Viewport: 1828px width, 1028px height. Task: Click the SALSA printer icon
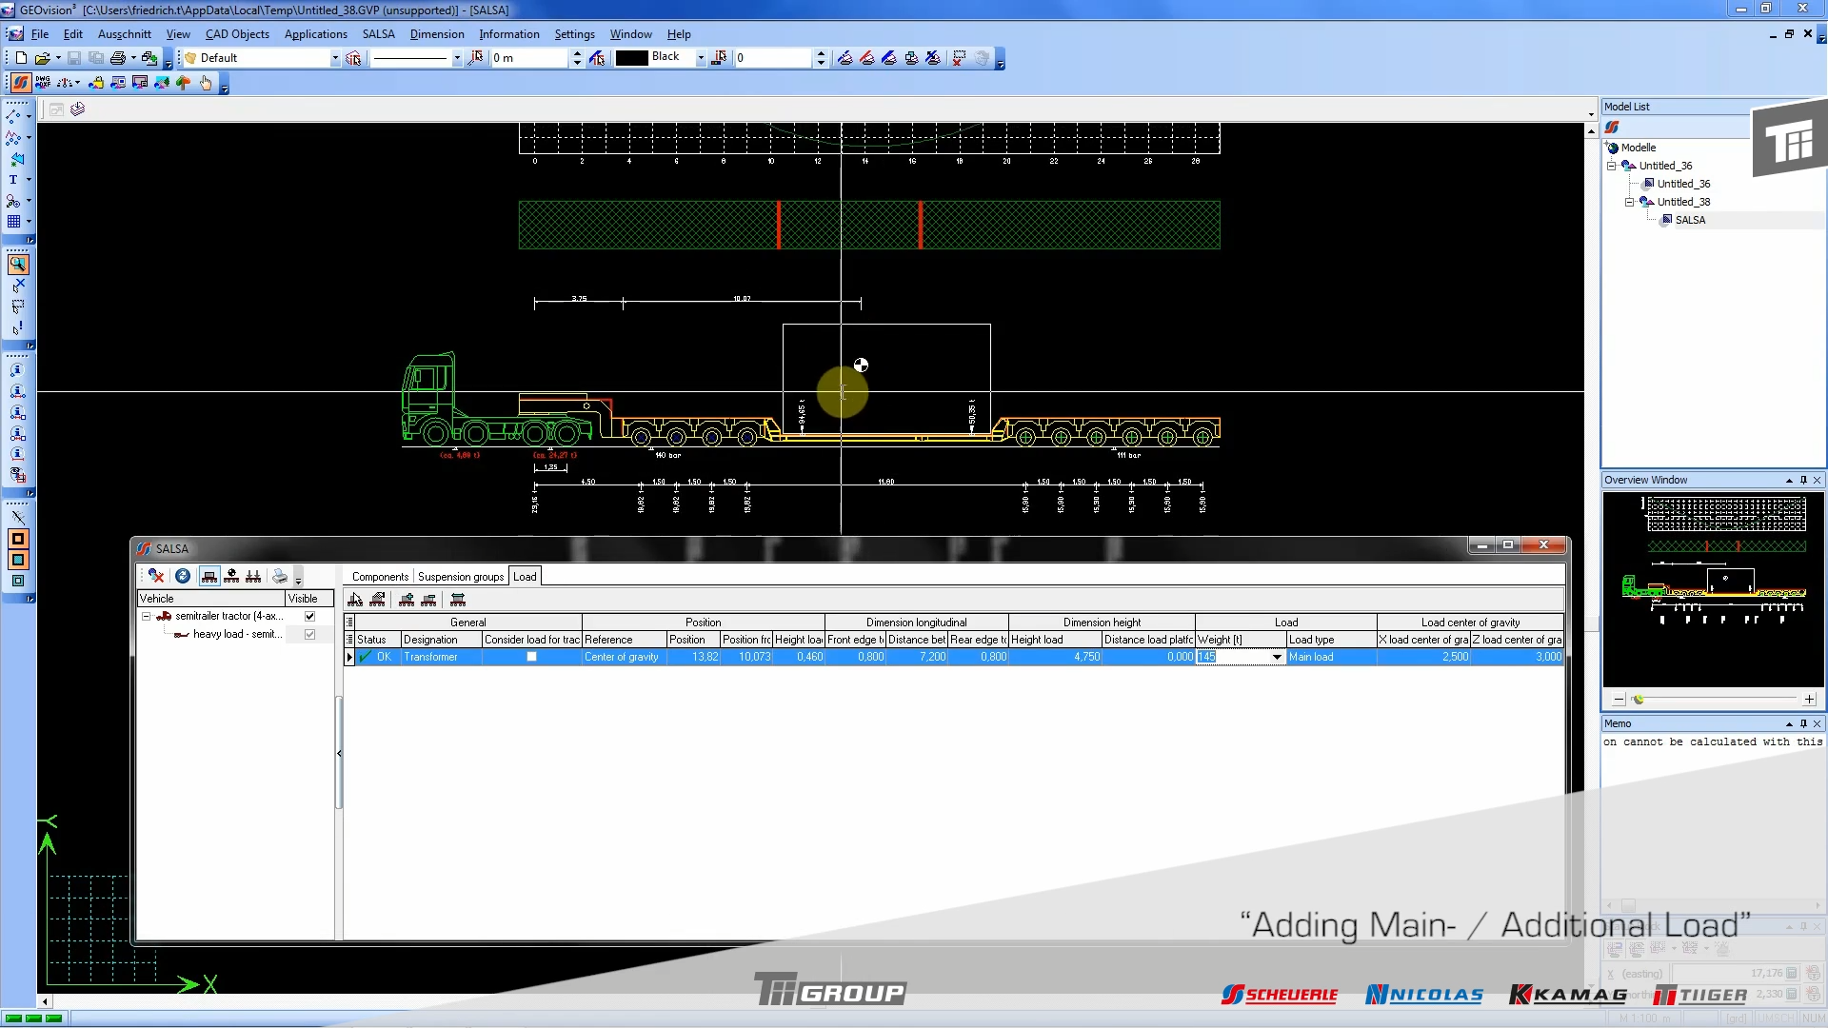click(279, 576)
